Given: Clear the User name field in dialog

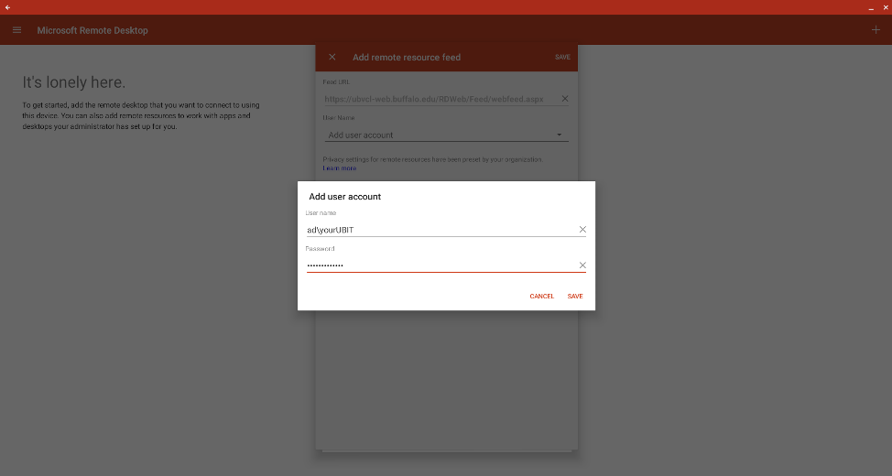Looking at the screenshot, I should click(582, 230).
